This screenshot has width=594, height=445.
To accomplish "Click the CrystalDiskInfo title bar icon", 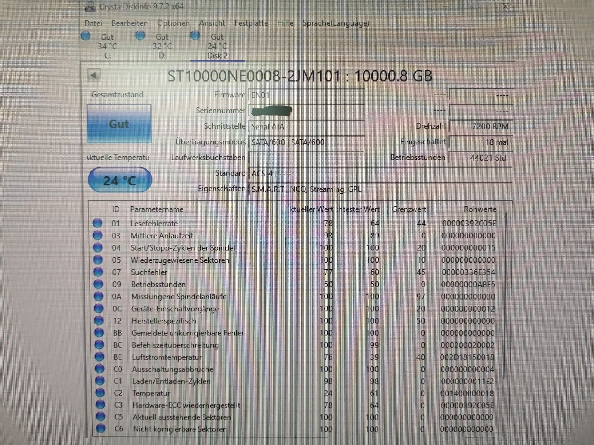I will pyautogui.click(x=90, y=6).
